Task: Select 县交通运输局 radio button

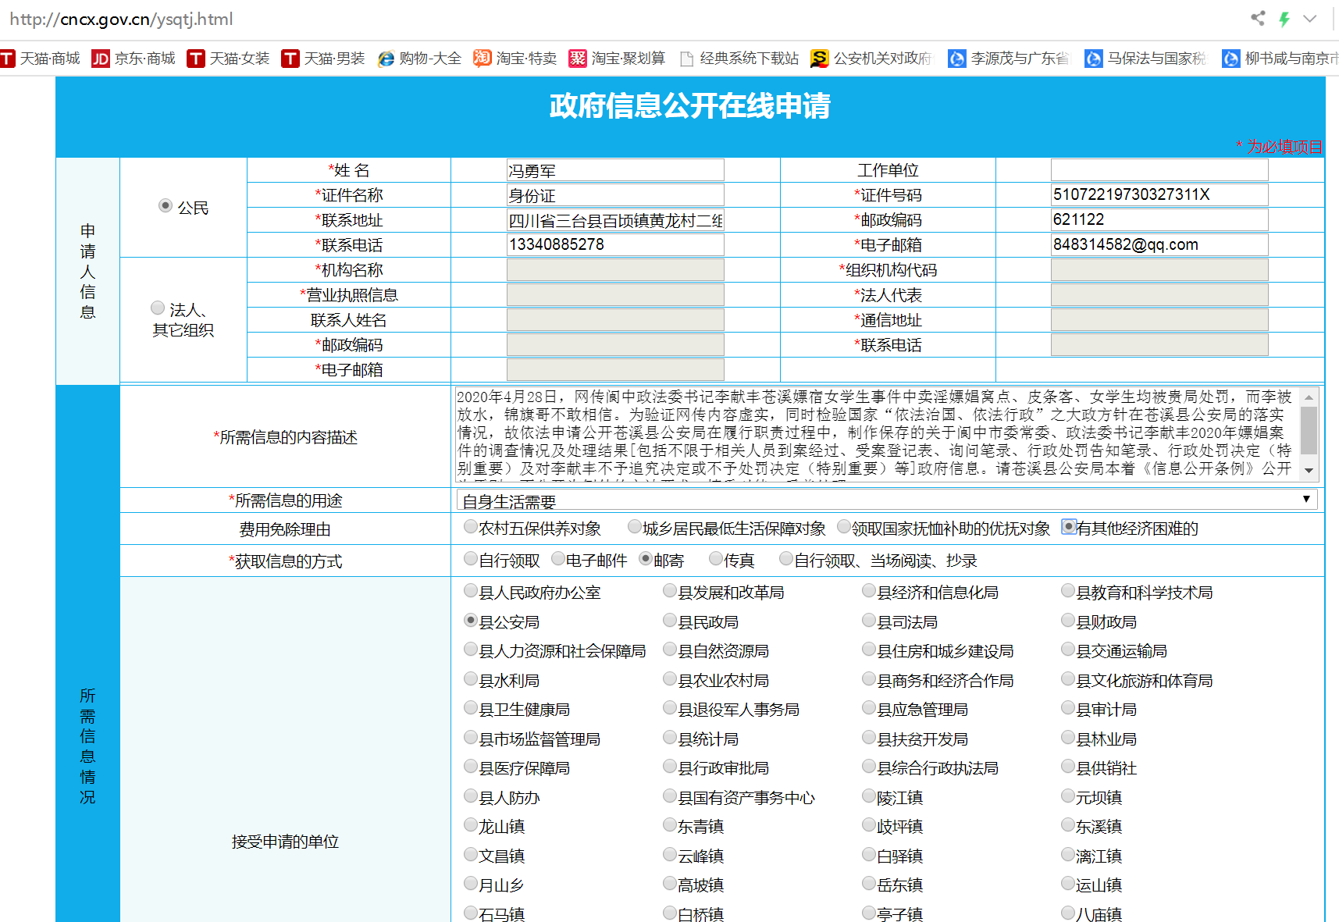Action: 1068,649
